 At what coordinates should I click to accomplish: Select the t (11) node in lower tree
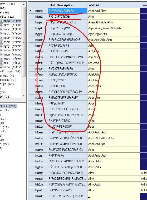(x=4, y=127)
